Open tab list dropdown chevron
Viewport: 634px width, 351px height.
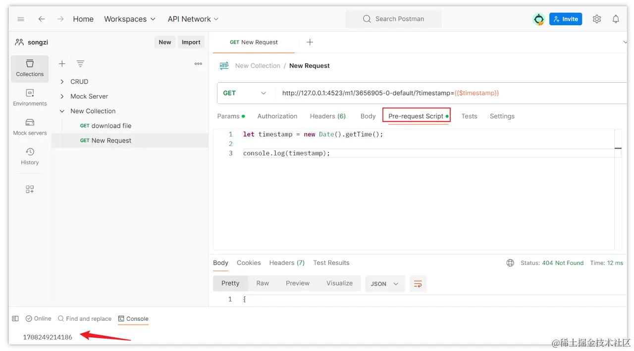pyautogui.click(x=624, y=42)
